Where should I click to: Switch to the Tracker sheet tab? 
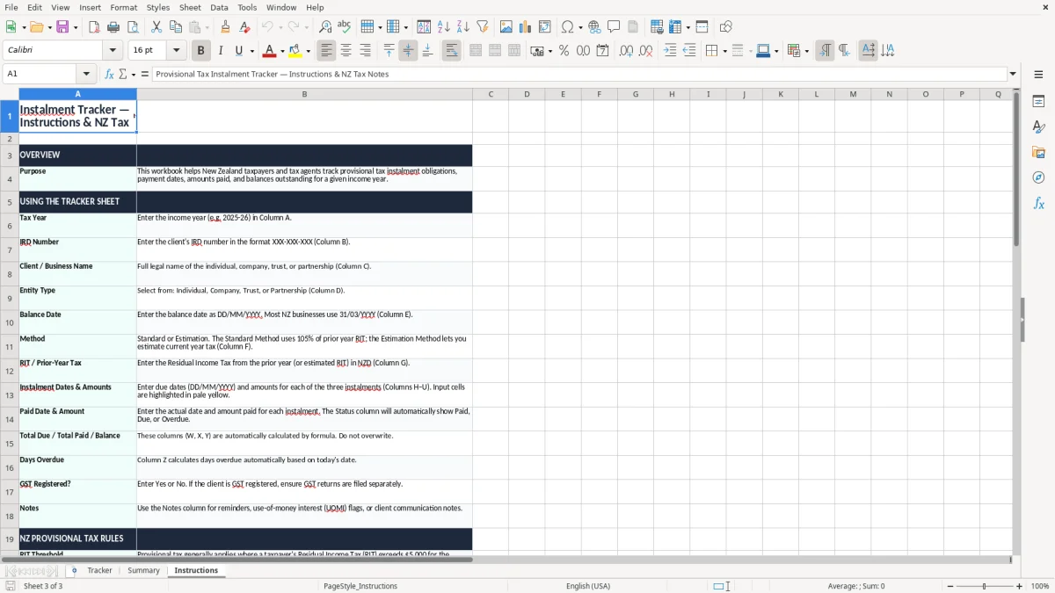(x=99, y=570)
